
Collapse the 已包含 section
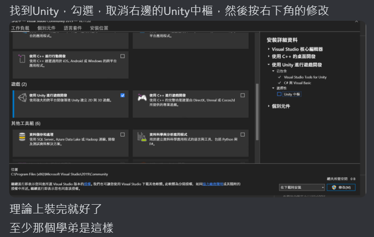(x=273, y=71)
